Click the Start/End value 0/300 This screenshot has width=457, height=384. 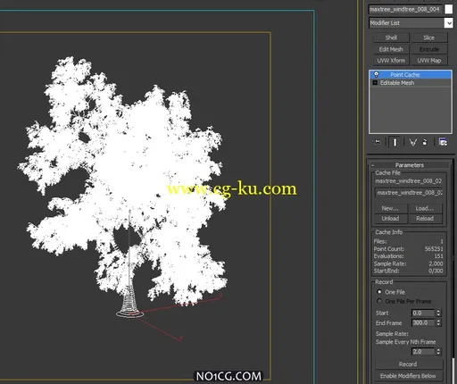pyautogui.click(x=436, y=271)
